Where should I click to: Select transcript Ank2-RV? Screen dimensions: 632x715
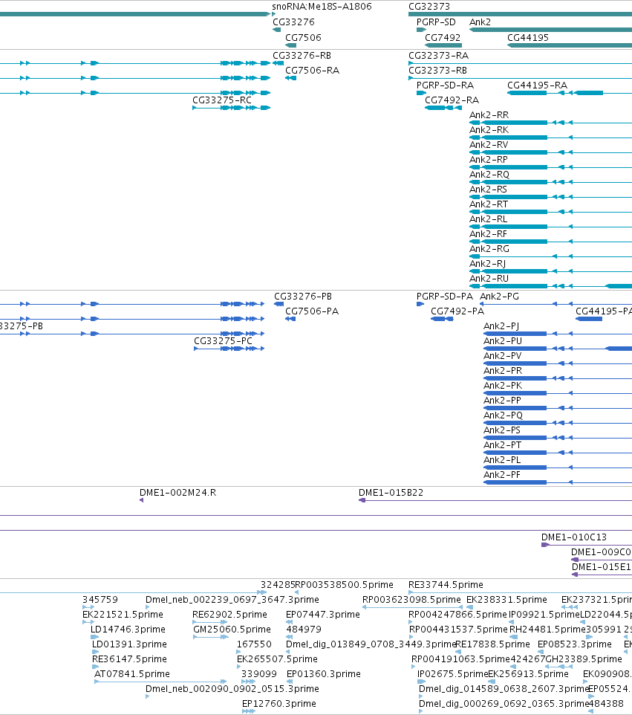[x=489, y=144]
